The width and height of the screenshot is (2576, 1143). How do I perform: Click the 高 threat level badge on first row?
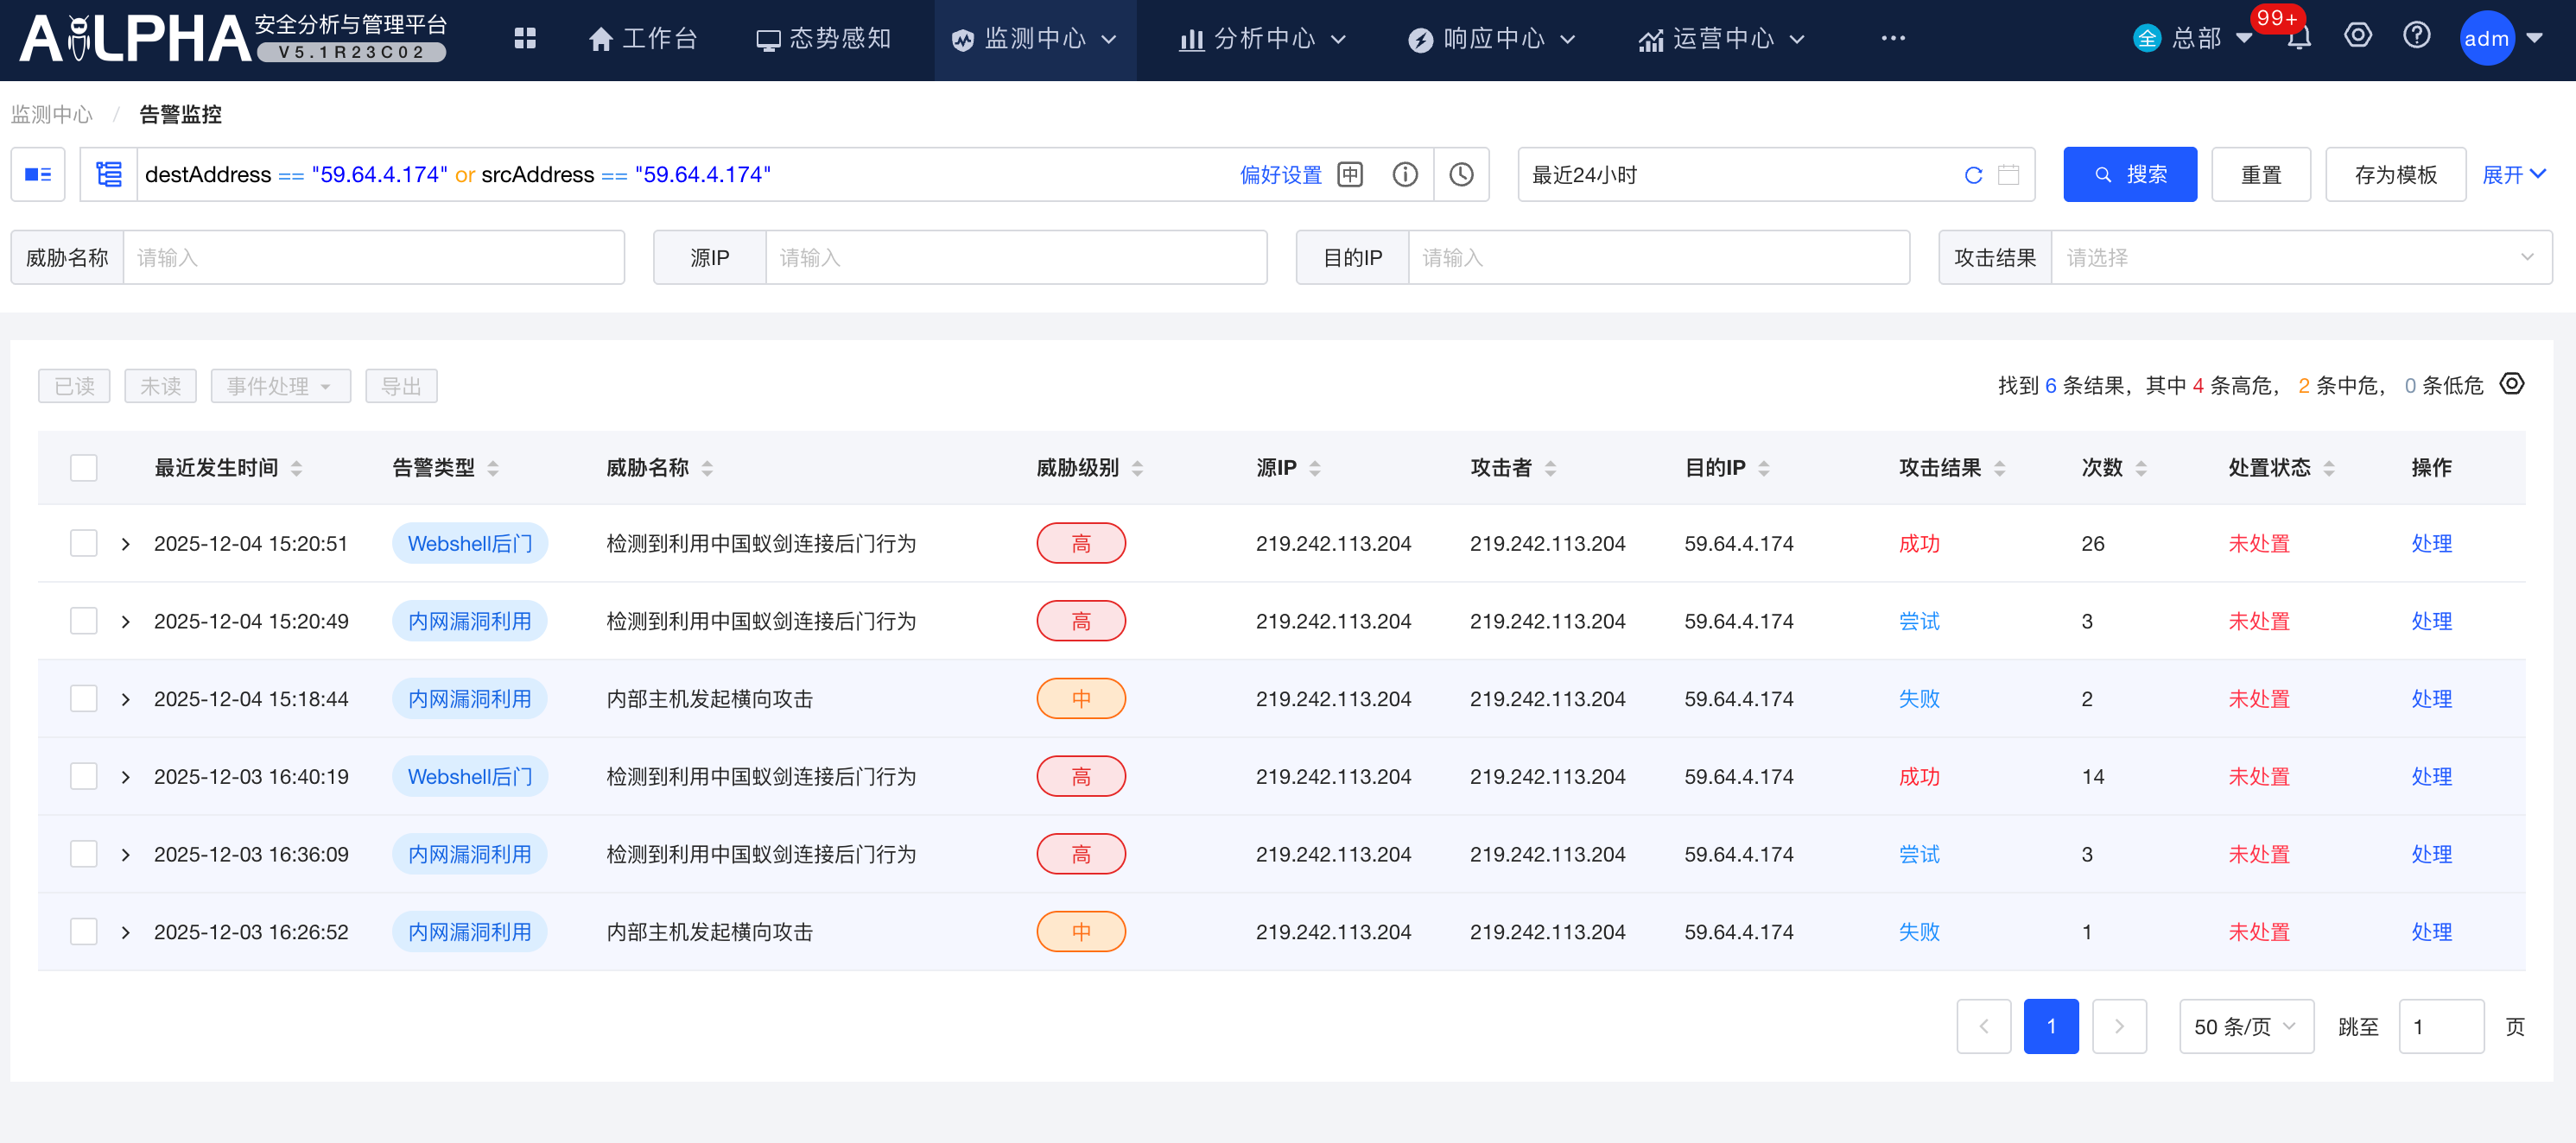(1081, 542)
